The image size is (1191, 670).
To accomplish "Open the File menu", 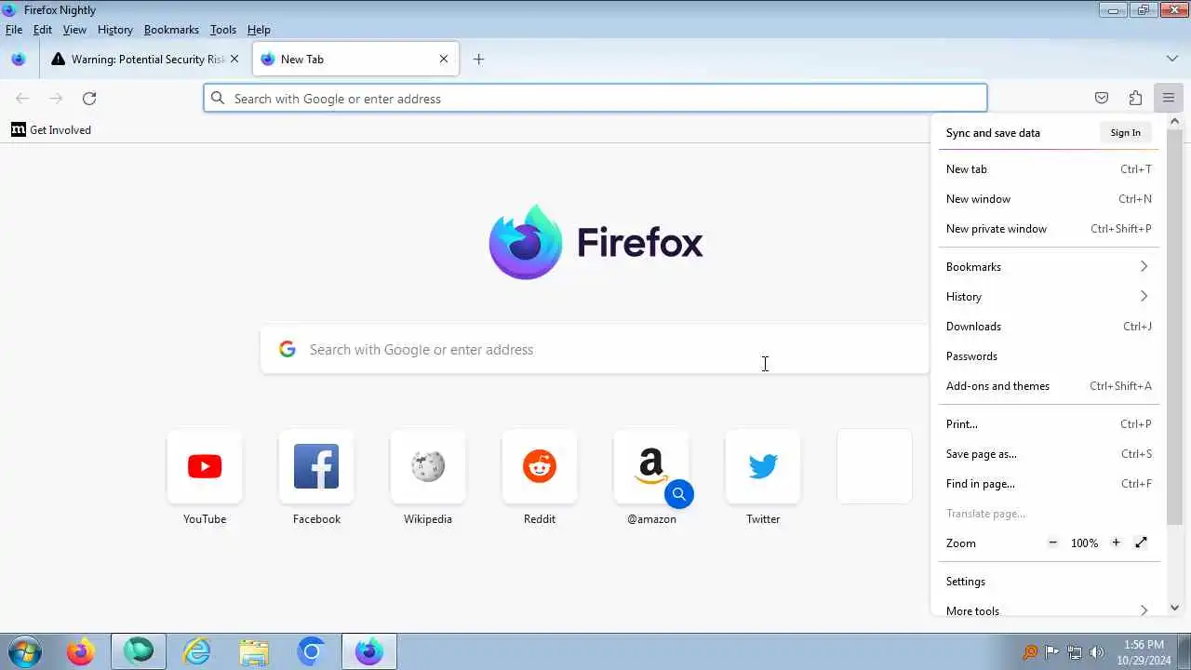I will click(14, 30).
